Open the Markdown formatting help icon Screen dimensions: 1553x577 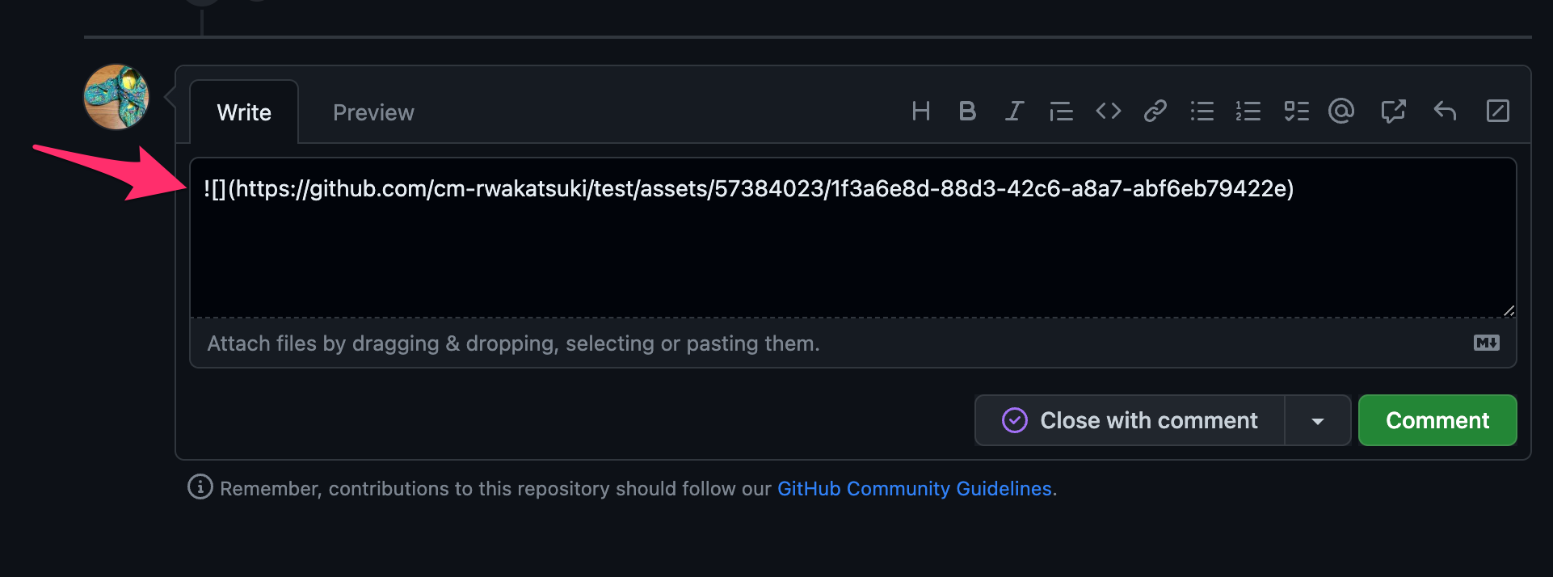(1487, 343)
